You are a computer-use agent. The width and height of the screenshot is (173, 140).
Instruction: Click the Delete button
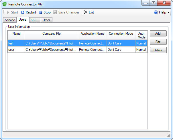[158, 50]
